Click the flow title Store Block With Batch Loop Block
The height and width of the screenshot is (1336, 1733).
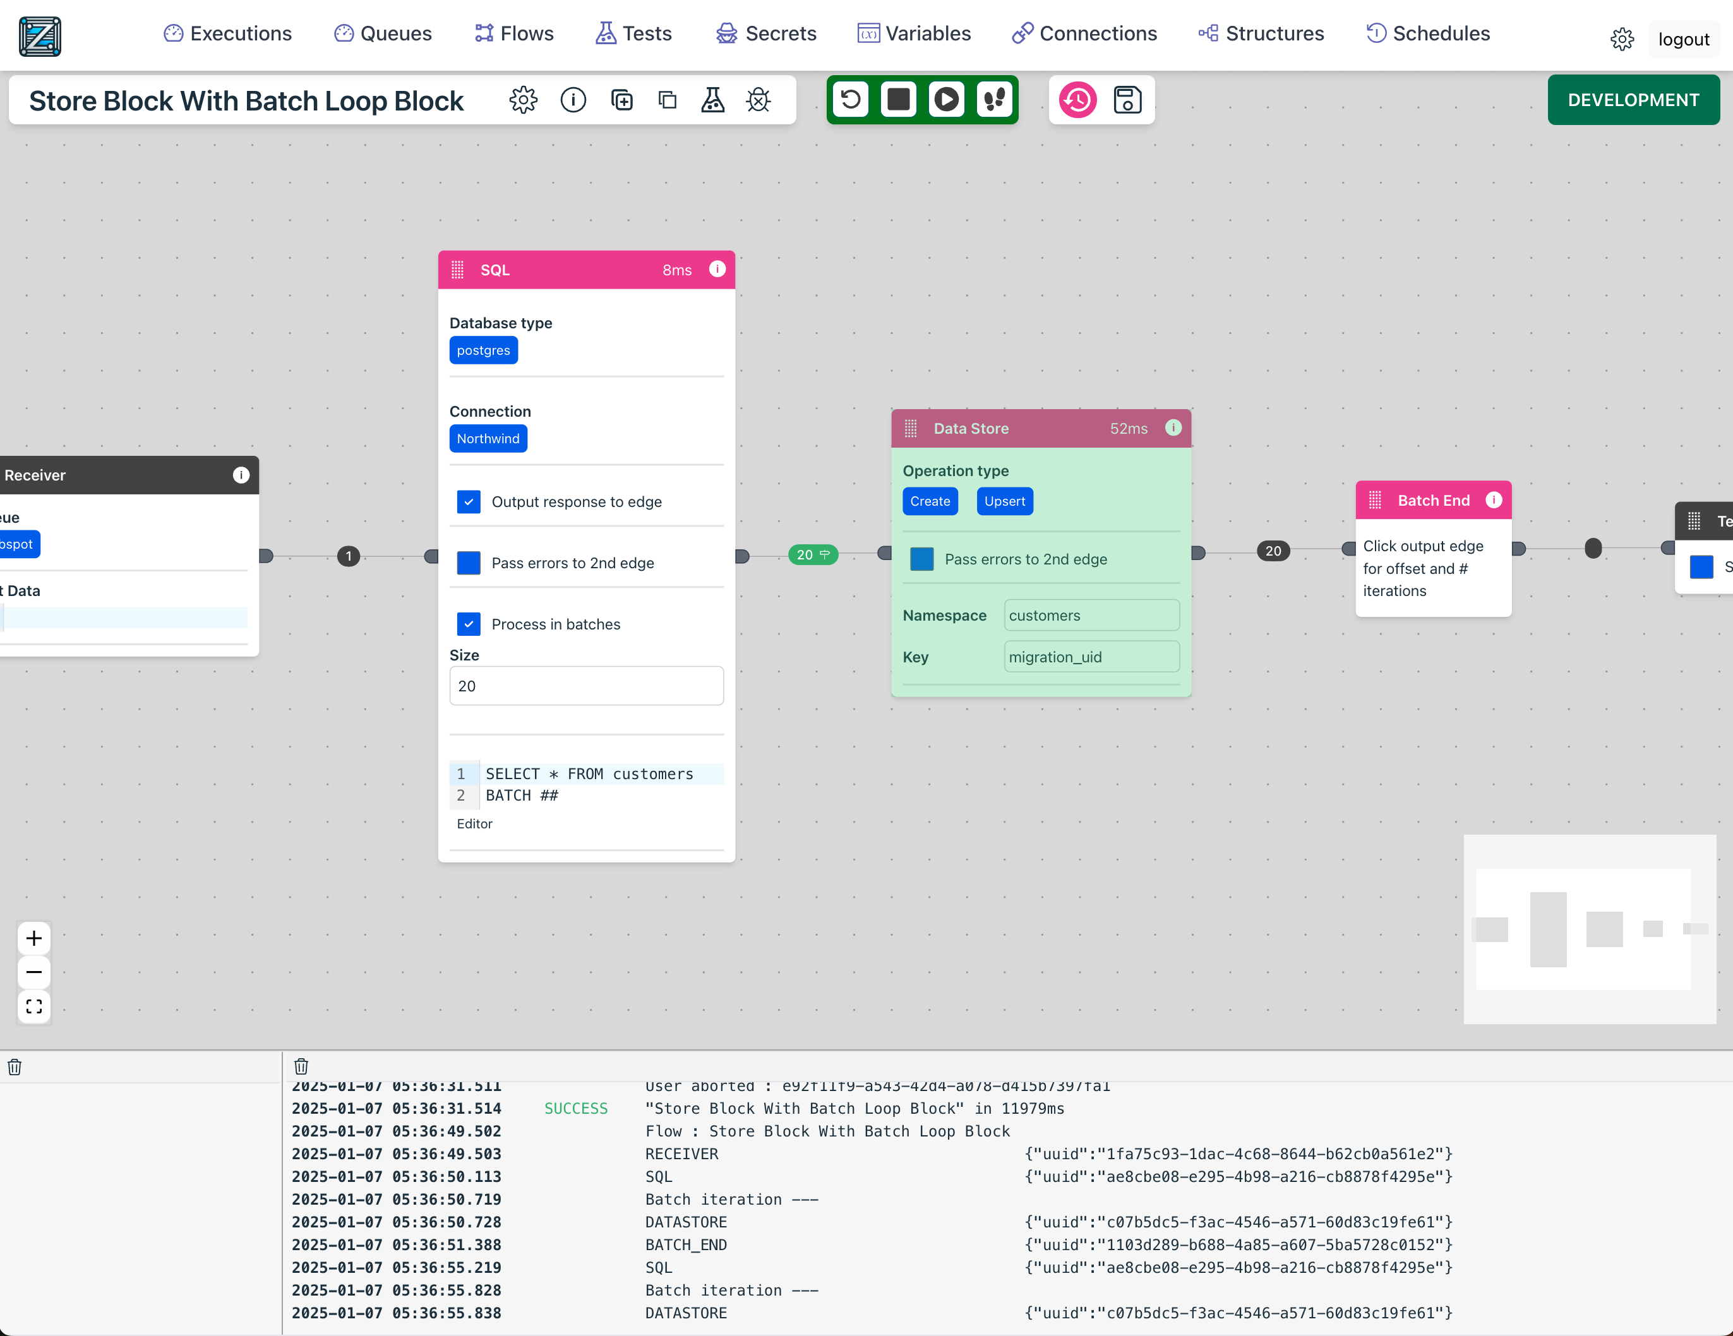click(246, 101)
